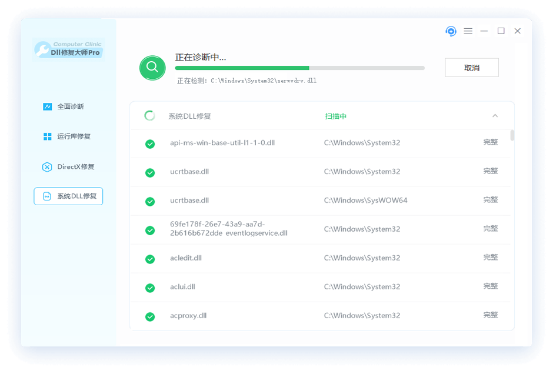This screenshot has width=553, height=374.
Task: Click green check for acproxy.dll
Action: tap(150, 316)
